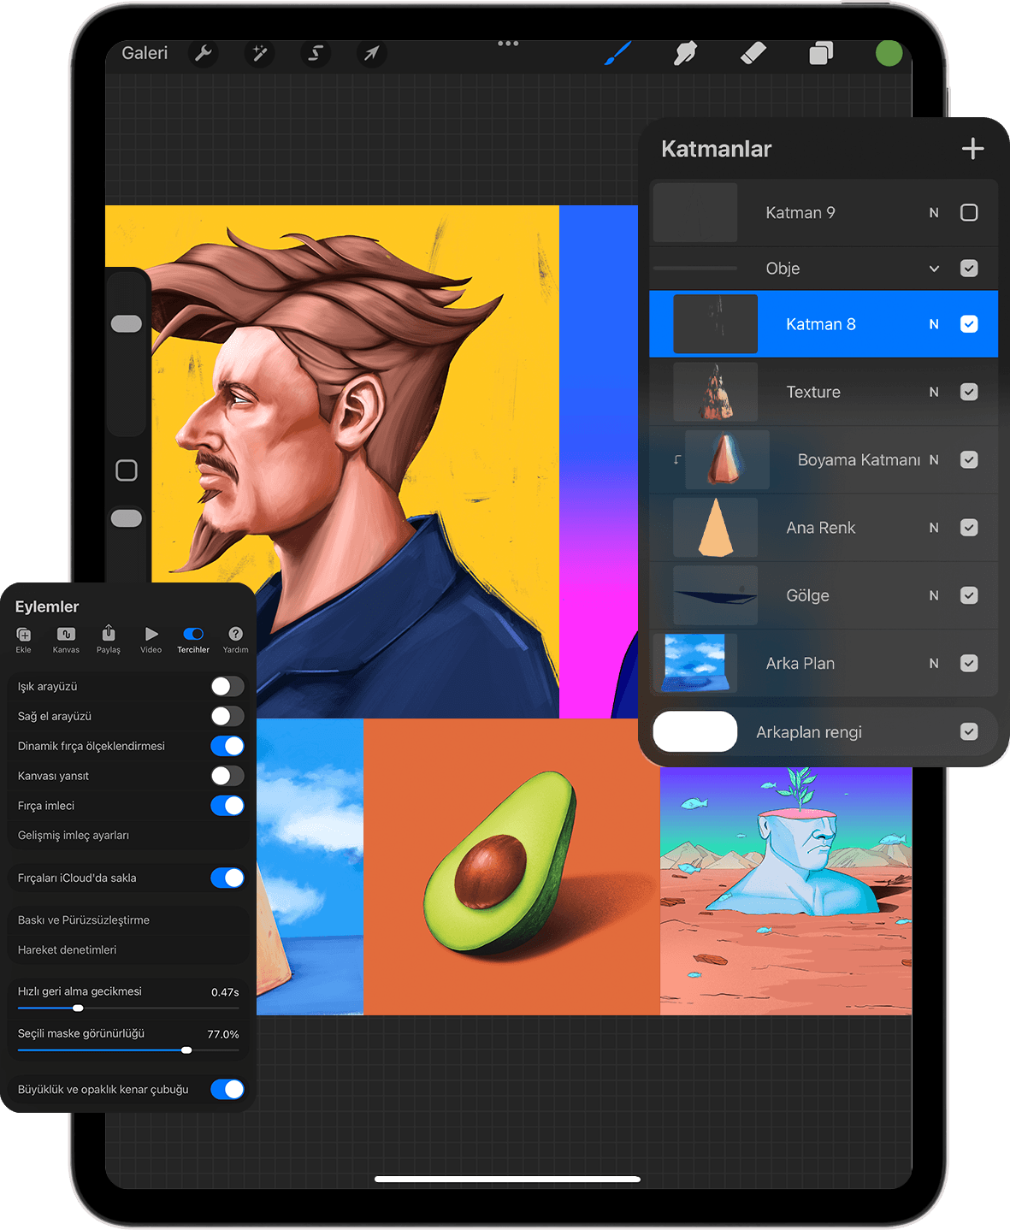Select the Eraser tool
The width and height of the screenshot is (1010, 1230).
tap(753, 53)
